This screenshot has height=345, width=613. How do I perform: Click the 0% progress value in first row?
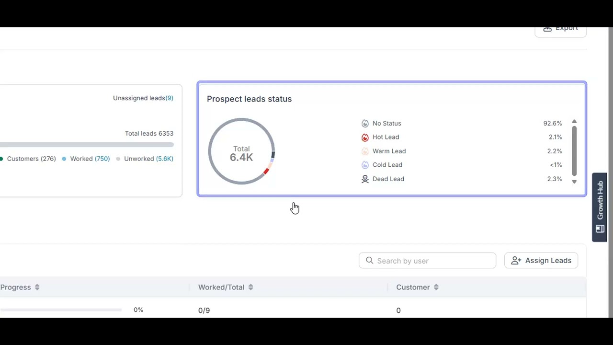tap(138, 310)
